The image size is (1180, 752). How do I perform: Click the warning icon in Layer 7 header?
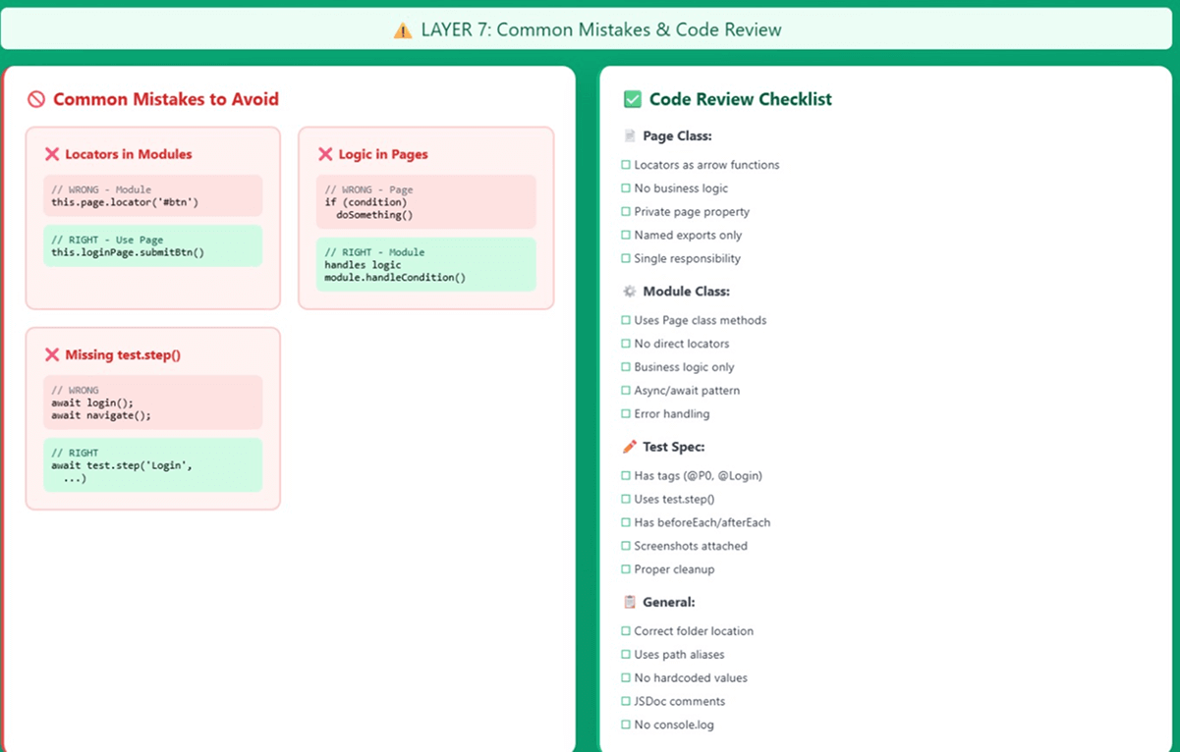click(403, 30)
